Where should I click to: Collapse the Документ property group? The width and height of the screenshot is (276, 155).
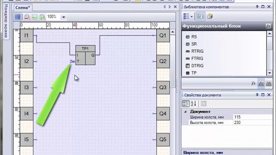(185, 112)
